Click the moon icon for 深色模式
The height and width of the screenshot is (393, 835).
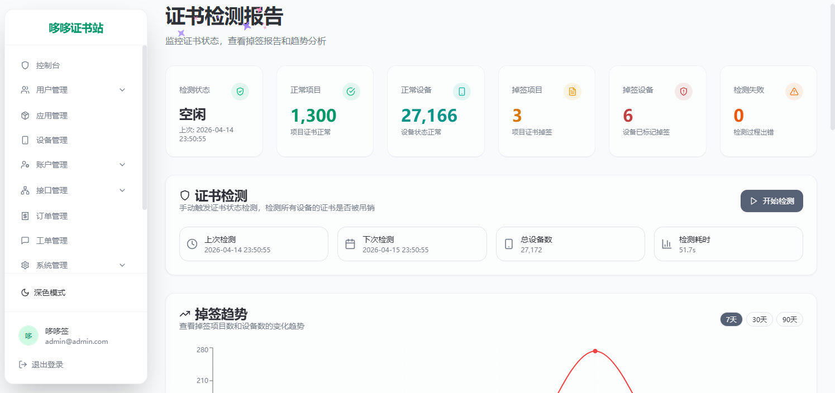tap(25, 293)
